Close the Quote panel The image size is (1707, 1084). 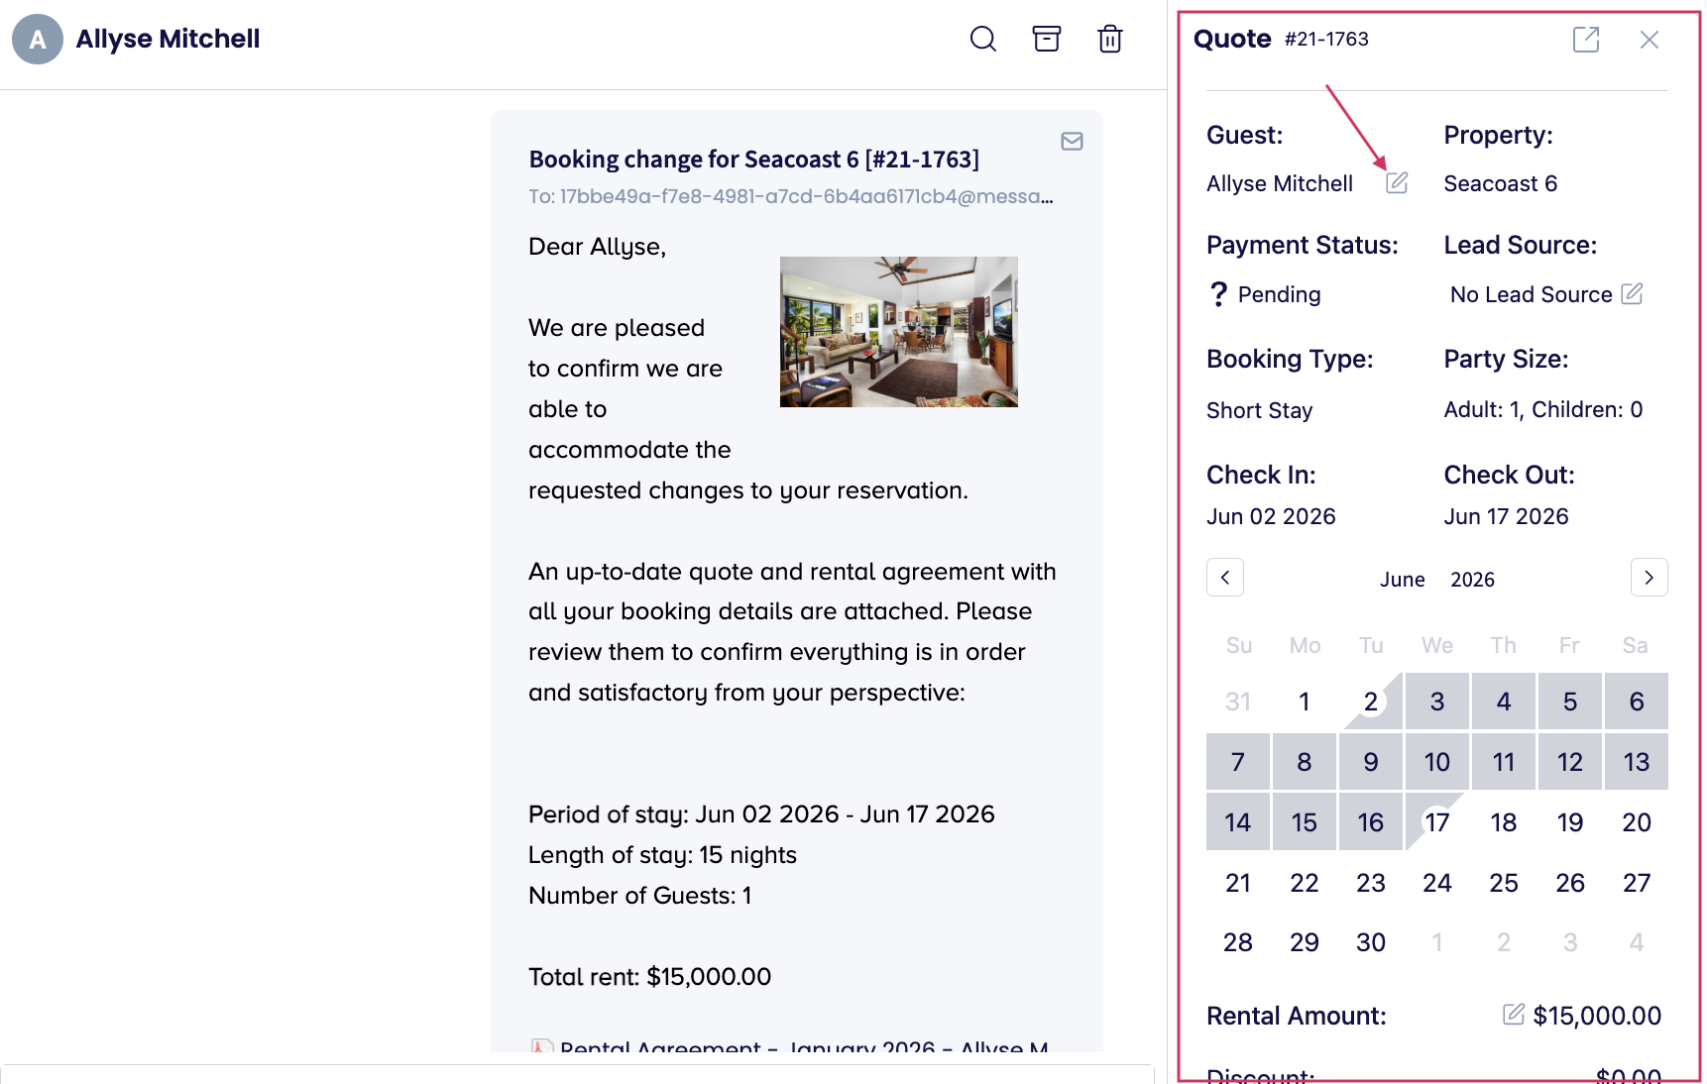pos(1650,40)
